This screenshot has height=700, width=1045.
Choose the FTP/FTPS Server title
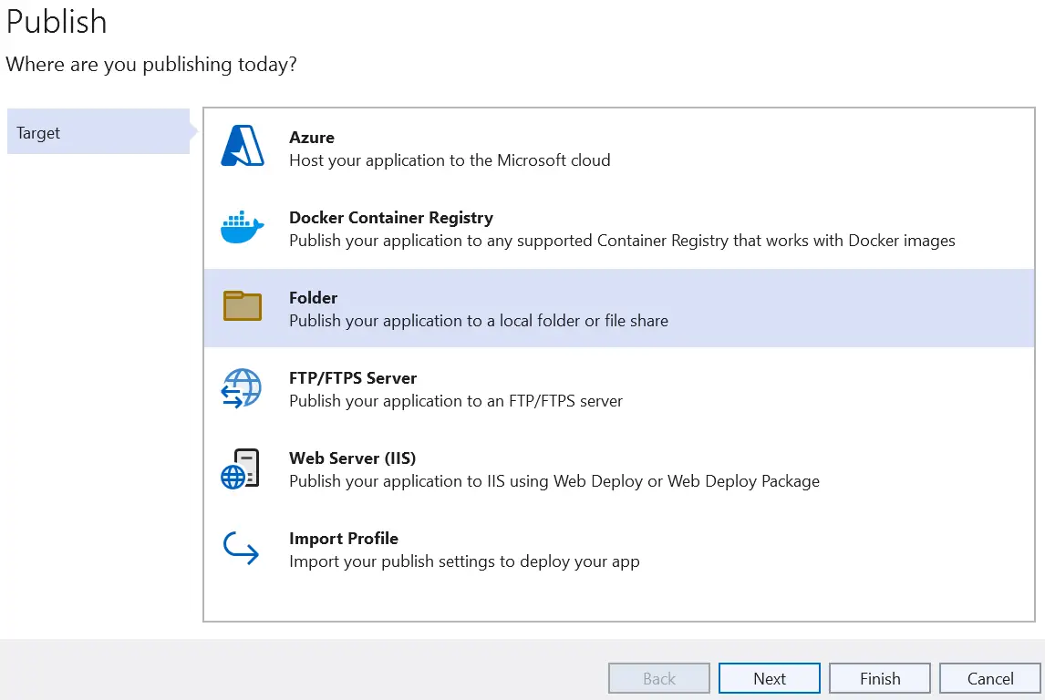tap(353, 377)
